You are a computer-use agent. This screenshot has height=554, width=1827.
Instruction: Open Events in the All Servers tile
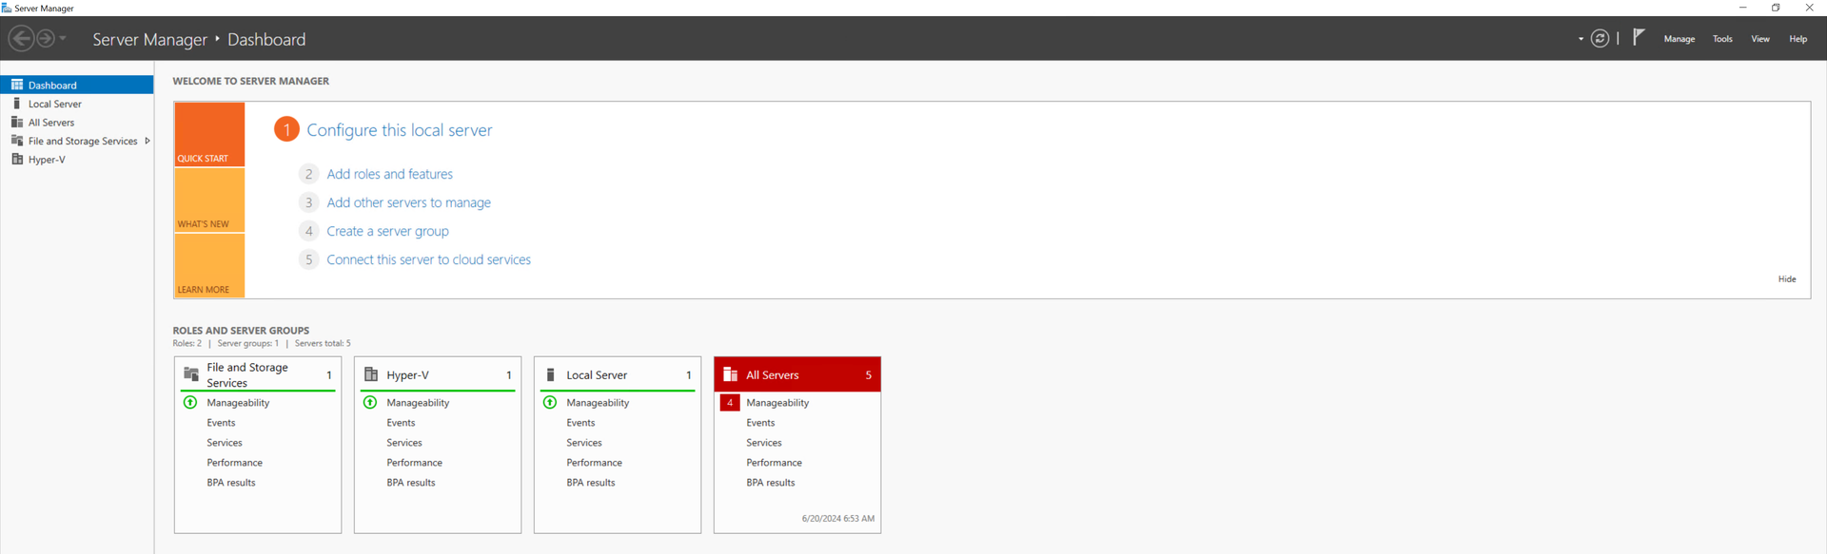click(x=760, y=423)
